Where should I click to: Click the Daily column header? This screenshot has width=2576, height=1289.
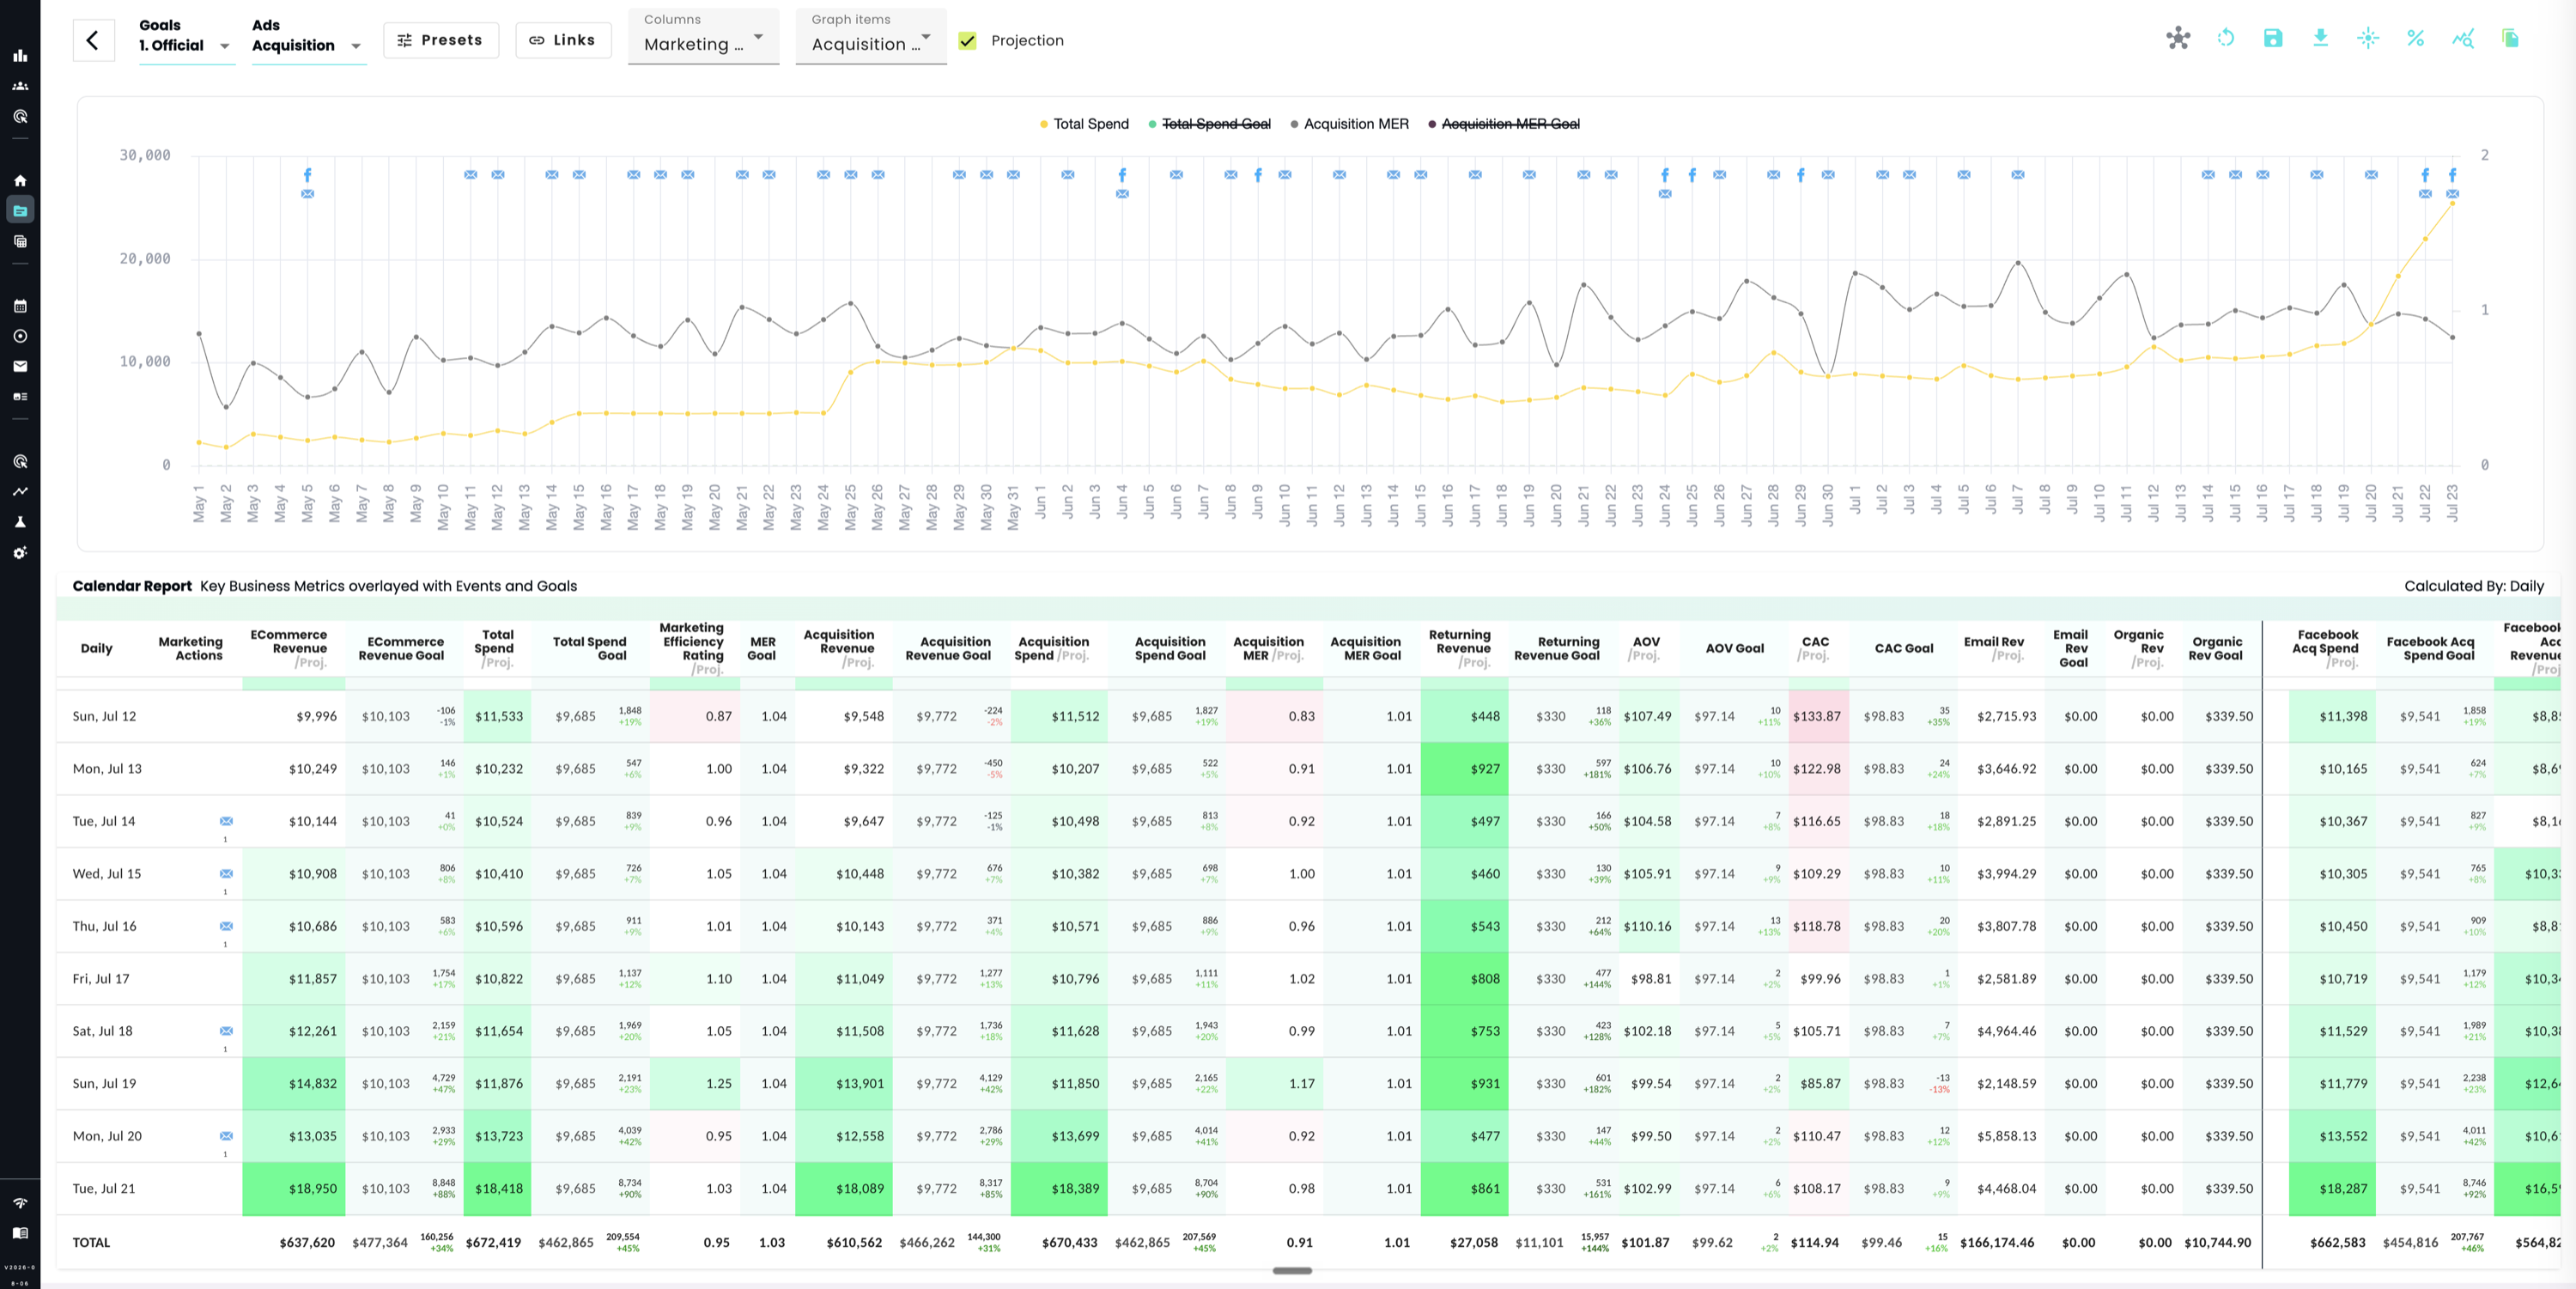pyautogui.click(x=96, y=649)
